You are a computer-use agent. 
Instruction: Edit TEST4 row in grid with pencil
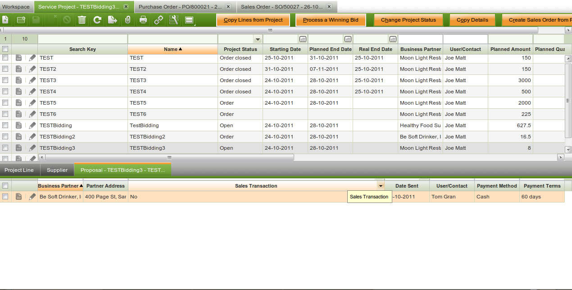(32, 92)
